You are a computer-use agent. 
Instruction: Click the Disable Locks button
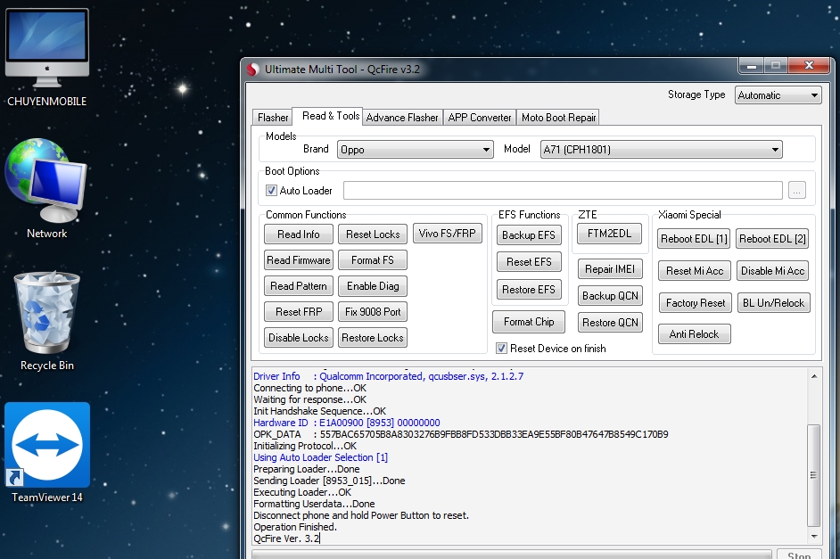[x=299, y=337]
